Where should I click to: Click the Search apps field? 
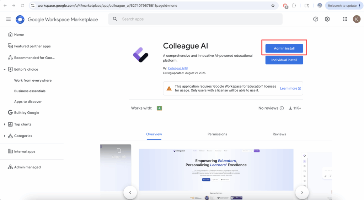coord(196,19)
